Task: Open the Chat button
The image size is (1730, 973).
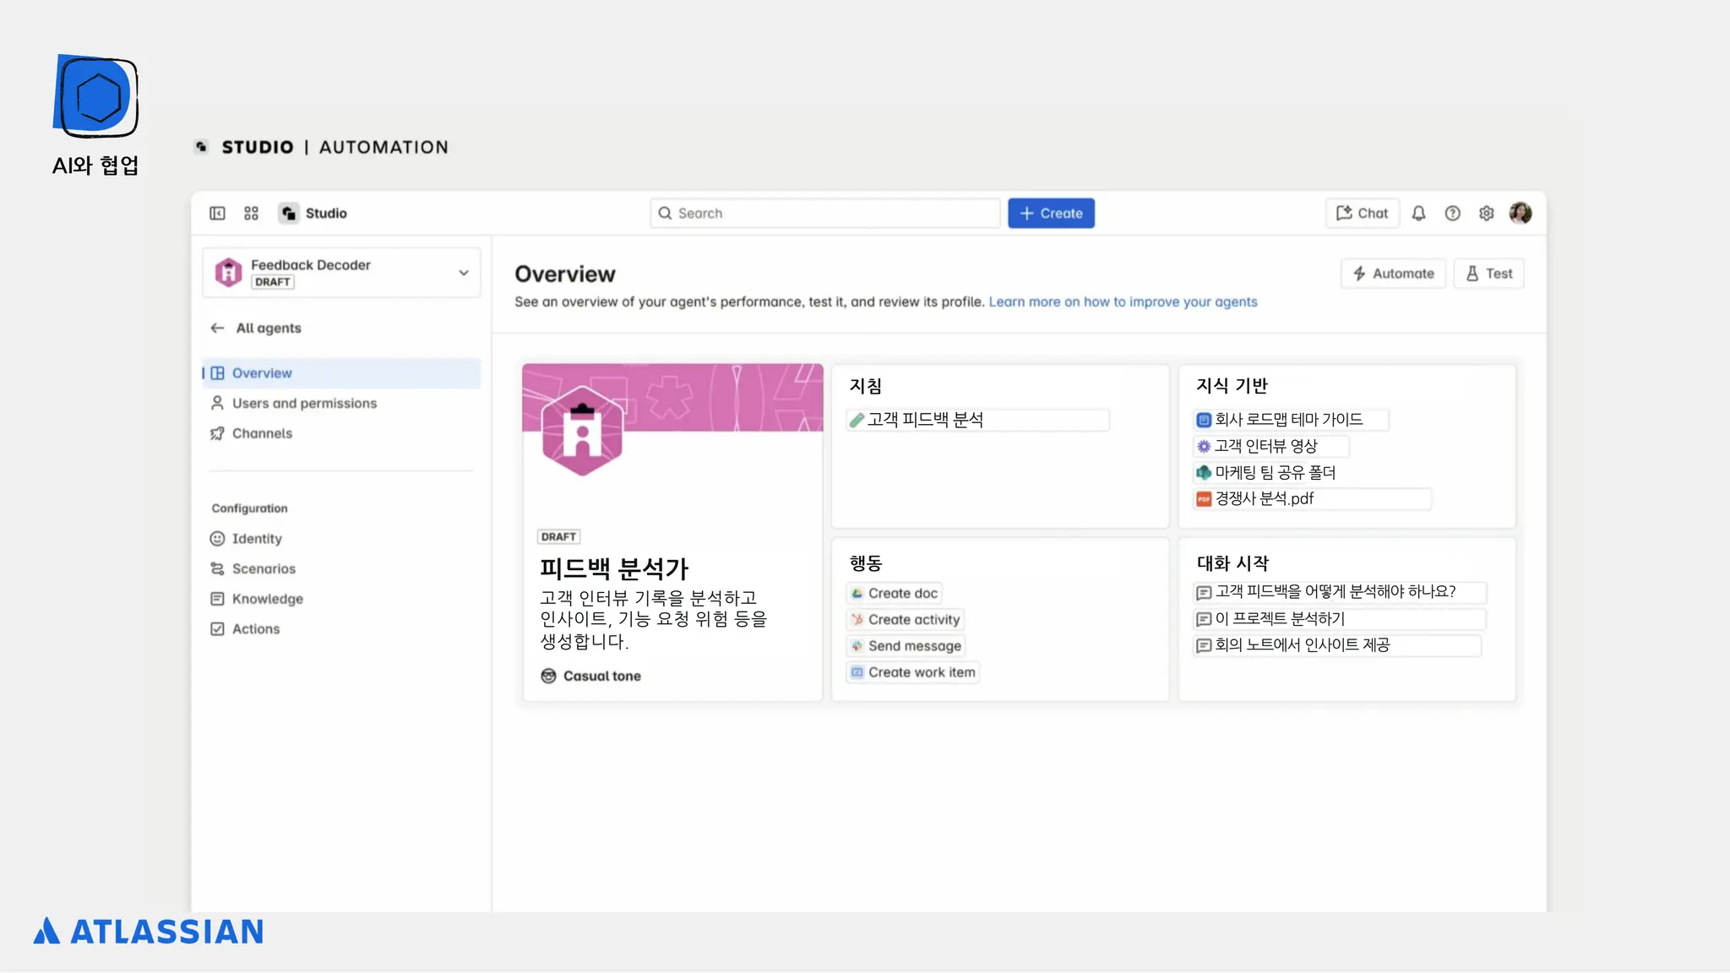Action: click(x=1362, y=214)
